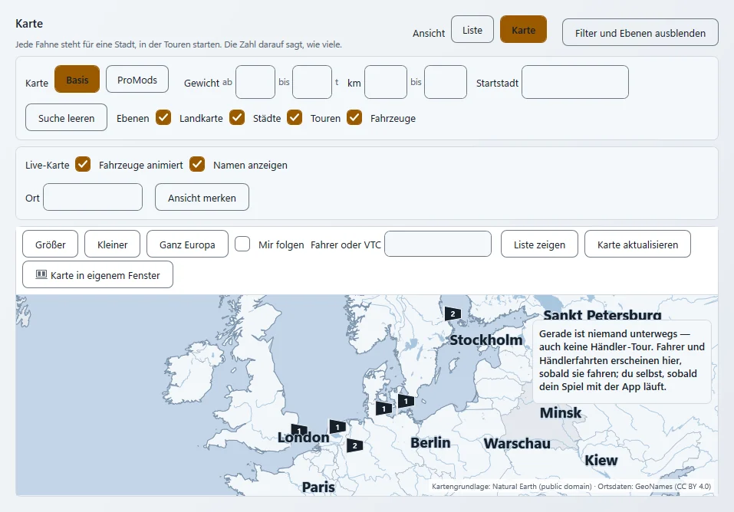Click the Suche leeren button
734x512 pixels.
point(67,117)
